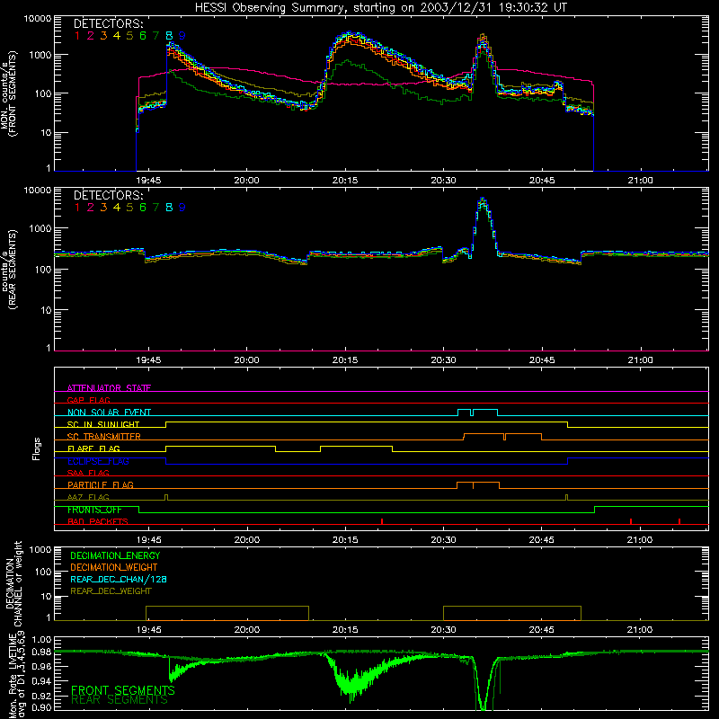Click the 20:00 time label under the flags plot
This screenshot has height=719, width=719.
(x=246, y=540)
